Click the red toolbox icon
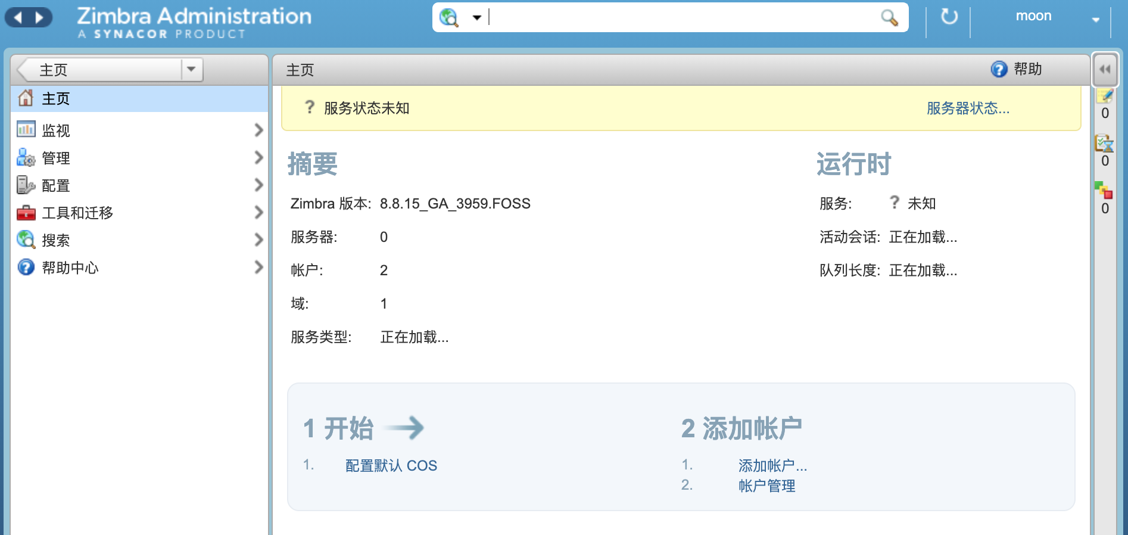The height and width of the screenshot is (535, 1128). [26, 213]
